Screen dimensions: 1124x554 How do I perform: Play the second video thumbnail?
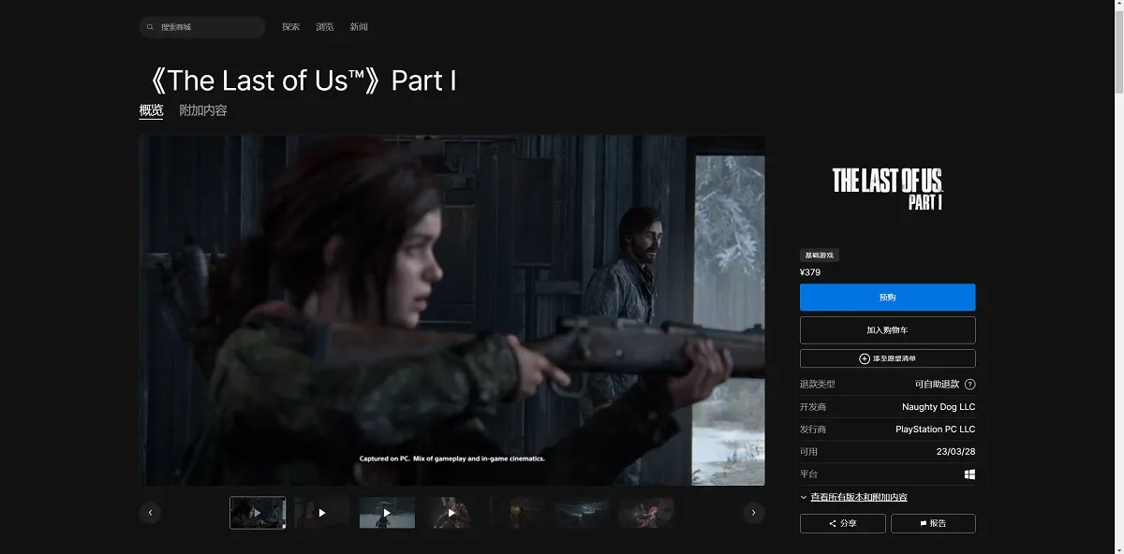click(x=322, y=513)
